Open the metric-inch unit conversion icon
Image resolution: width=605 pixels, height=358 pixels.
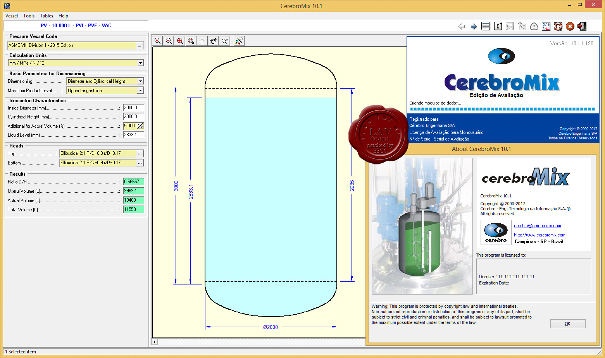coord(546,26)
